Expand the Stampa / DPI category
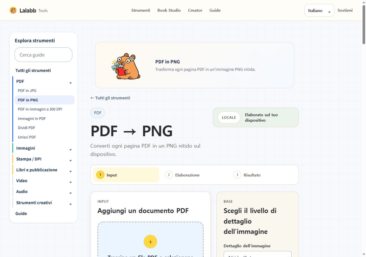Viewport: 366px width, 257px height. pos(43,159)
